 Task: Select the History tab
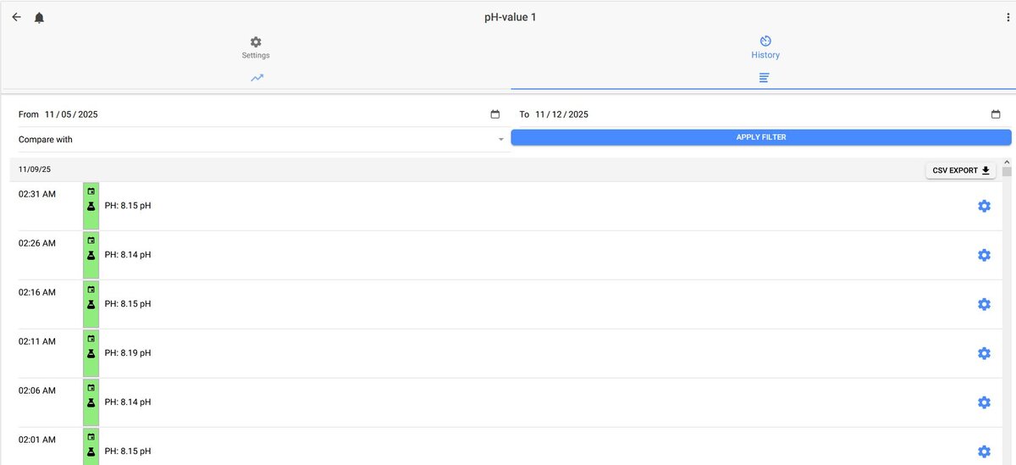tap(765, 47)
